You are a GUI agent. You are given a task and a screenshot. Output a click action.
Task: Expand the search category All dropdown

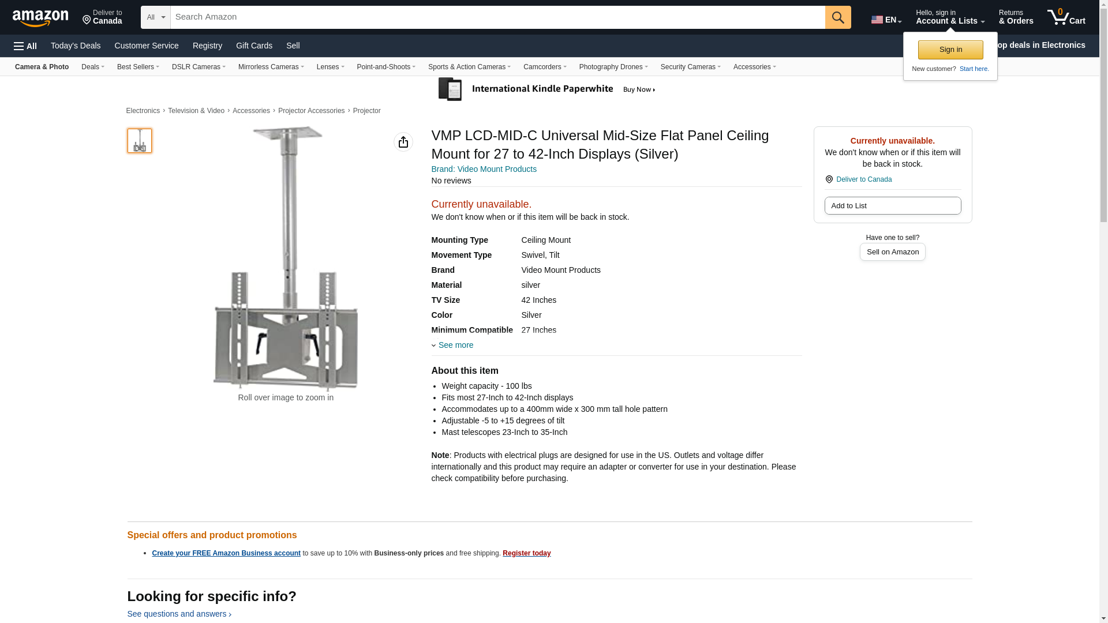pos(155,17)
